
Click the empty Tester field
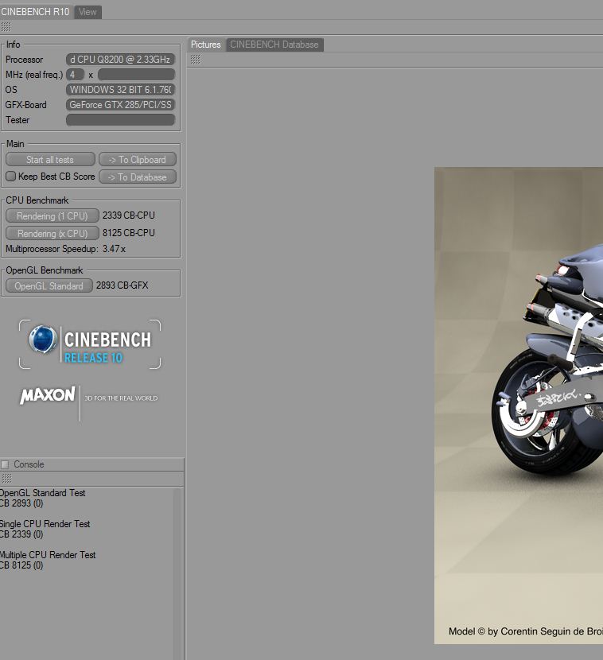120,120
